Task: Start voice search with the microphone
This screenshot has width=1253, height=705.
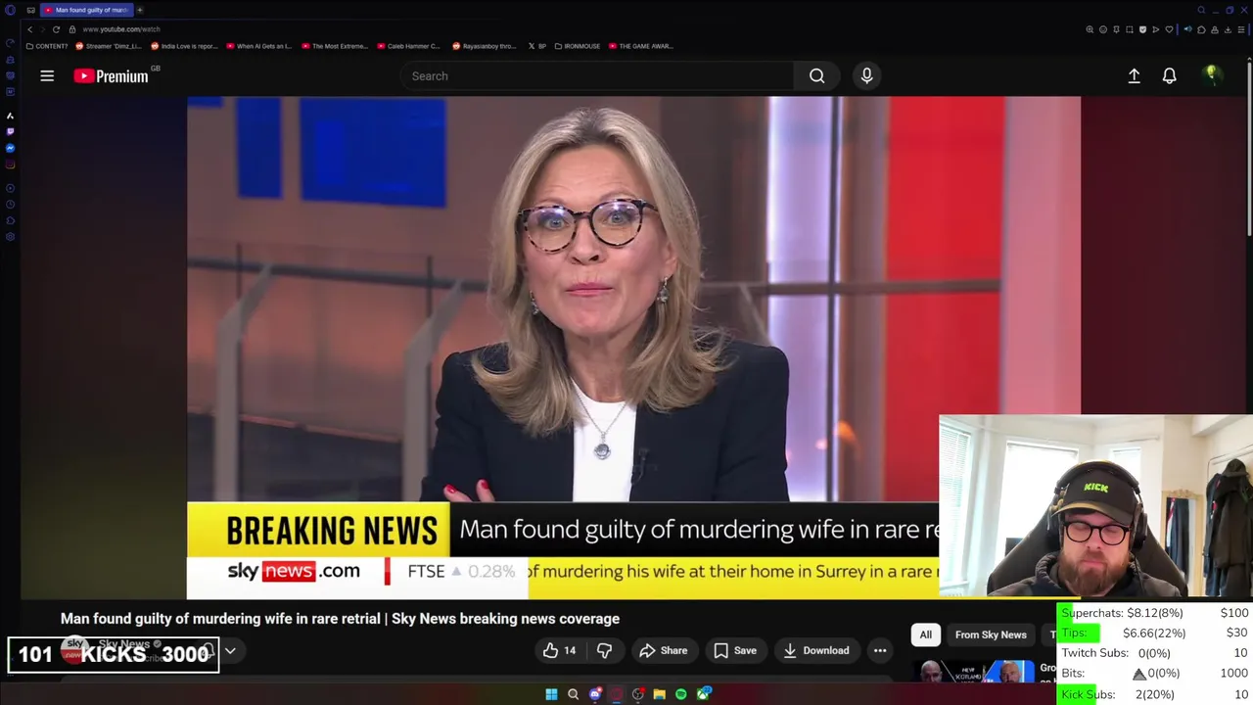Action: point(866,75)
